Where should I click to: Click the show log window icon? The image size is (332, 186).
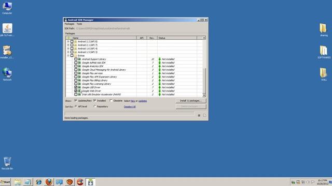coord(204,115)
